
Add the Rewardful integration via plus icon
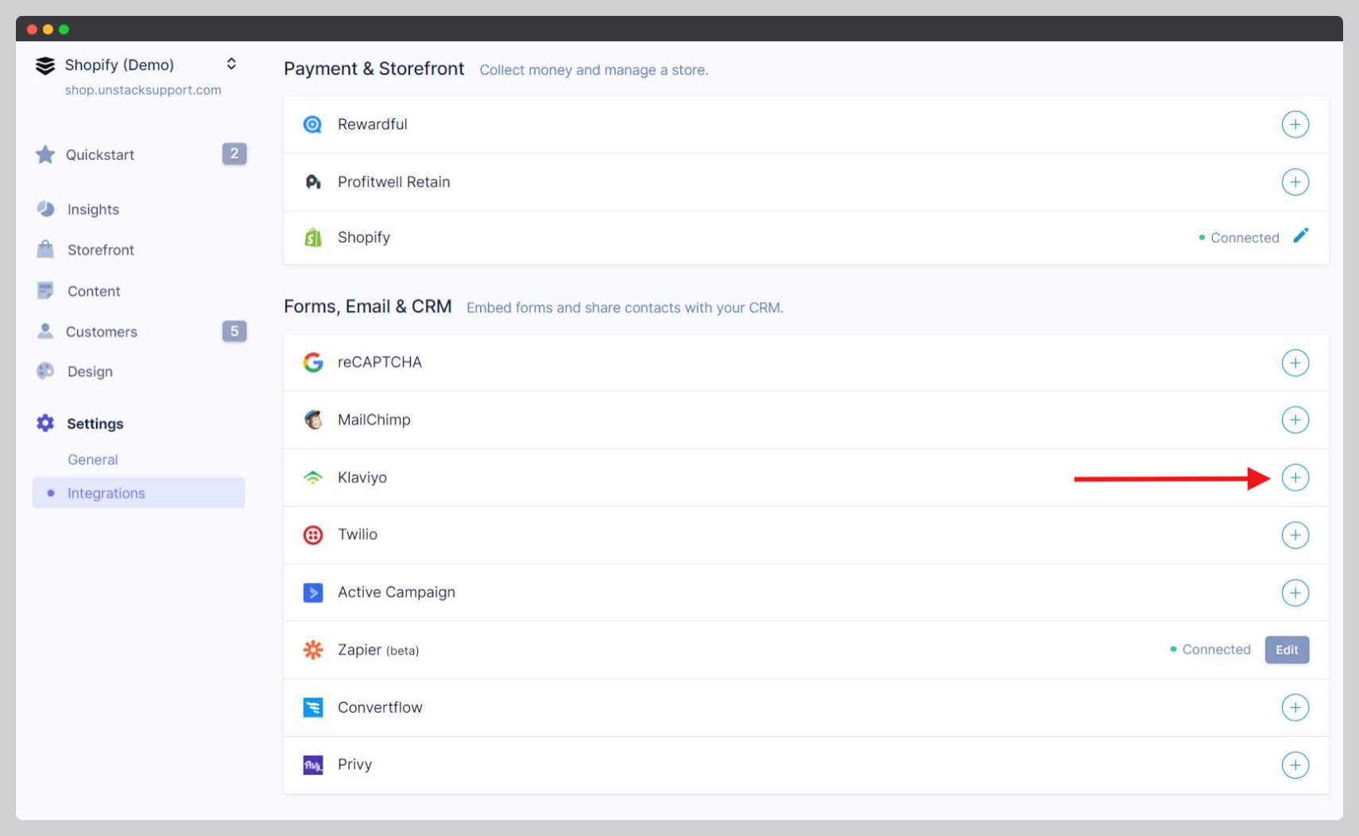point(1295,125)
